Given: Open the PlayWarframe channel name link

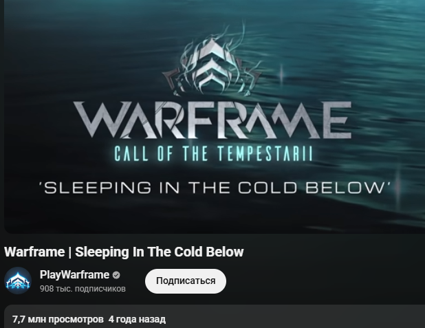Looking at the screenshot, I should (74, 275).
